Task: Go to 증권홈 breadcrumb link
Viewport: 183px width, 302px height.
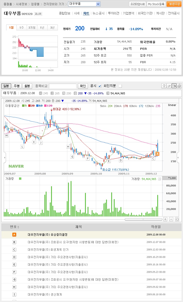Action: coord(8,4)
